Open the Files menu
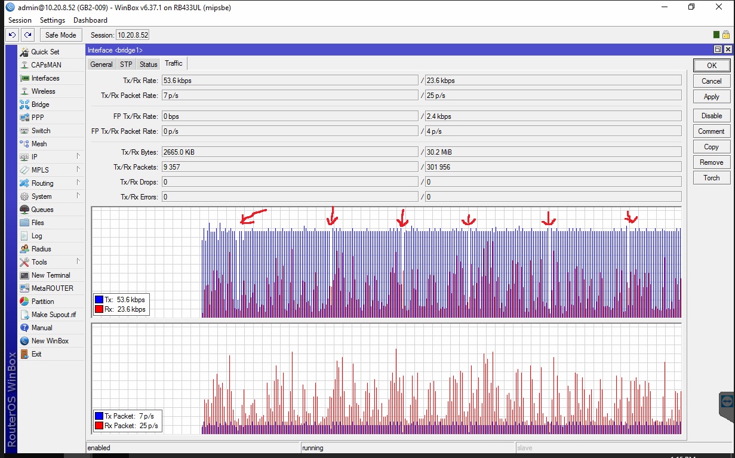This screenshot has height=458, width=735. [38, 223]
